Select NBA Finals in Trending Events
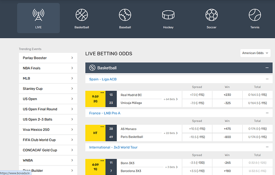Screen dimensions: 275x175 coord(48,68)
